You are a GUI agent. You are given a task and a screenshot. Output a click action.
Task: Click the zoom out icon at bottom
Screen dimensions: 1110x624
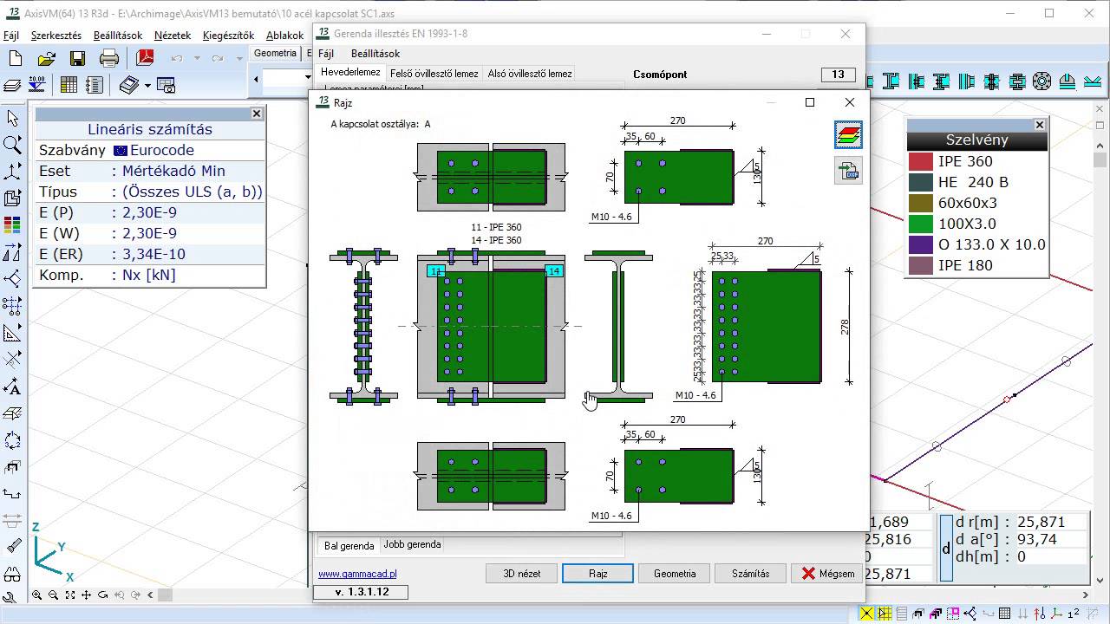[54, 595]
